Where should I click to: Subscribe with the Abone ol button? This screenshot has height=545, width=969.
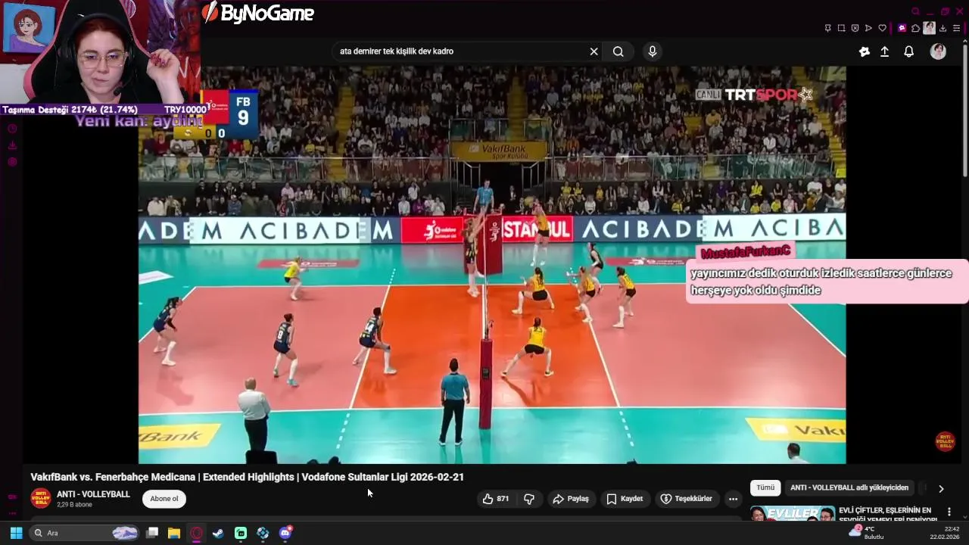(x=164, y=499)
